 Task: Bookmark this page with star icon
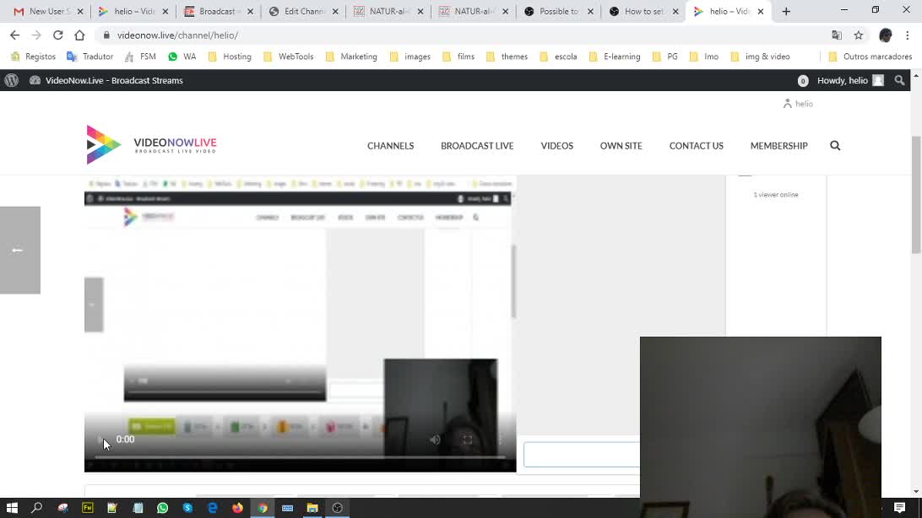pyautogui.click(x=859, y=35)
